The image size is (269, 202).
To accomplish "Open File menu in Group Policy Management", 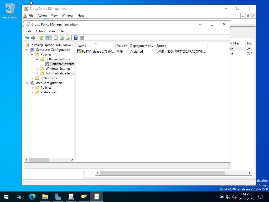I will pyautogui.click(x=31, y=16).
